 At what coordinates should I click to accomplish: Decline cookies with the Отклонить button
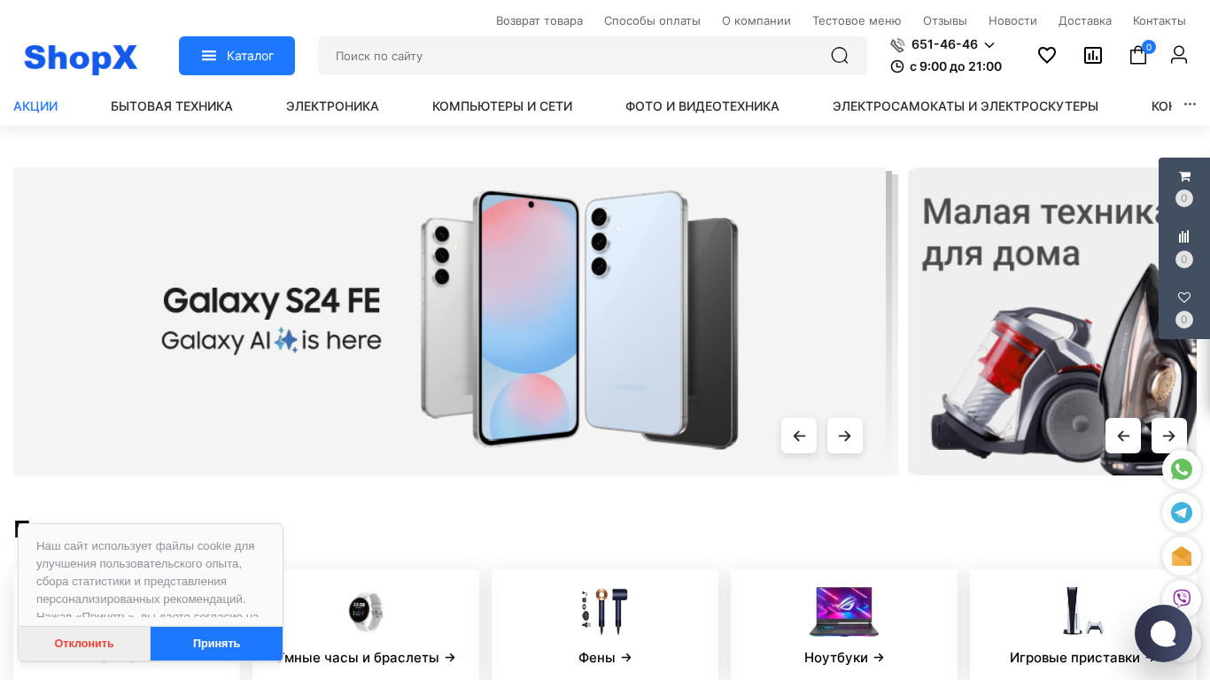point(84,644)
